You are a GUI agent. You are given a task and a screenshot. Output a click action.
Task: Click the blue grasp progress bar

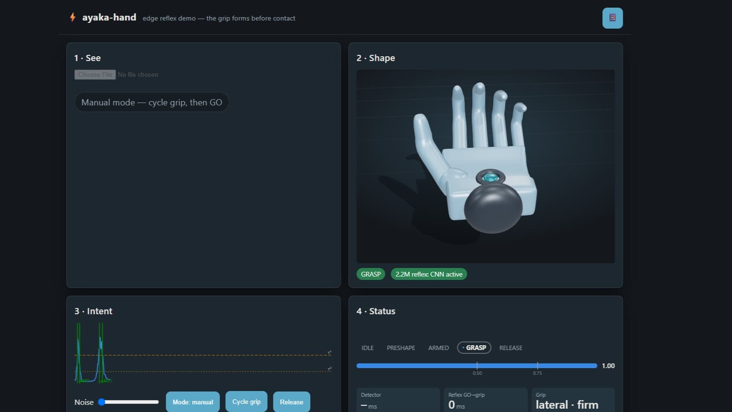pos(477,366)
